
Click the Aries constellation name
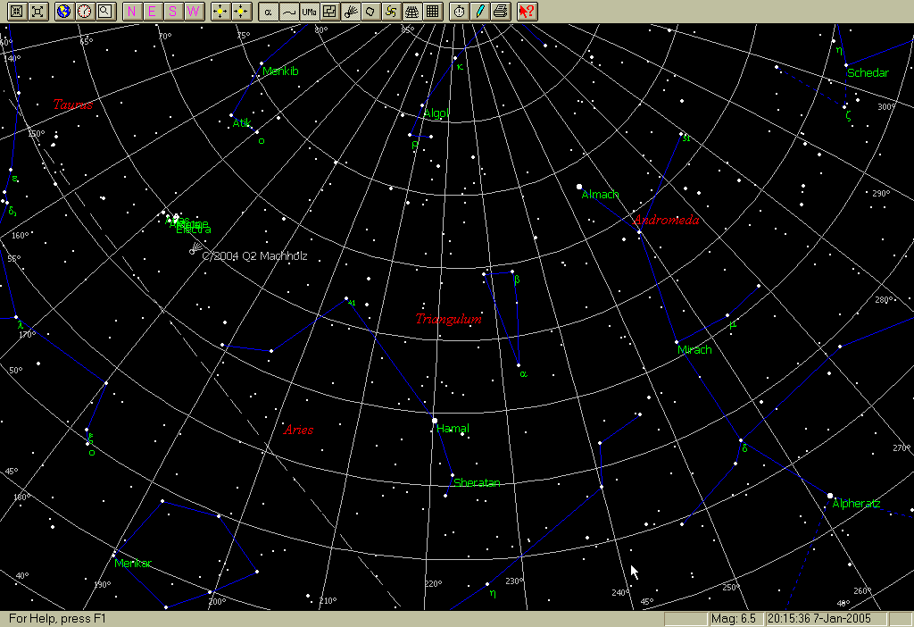pos(298,430)
